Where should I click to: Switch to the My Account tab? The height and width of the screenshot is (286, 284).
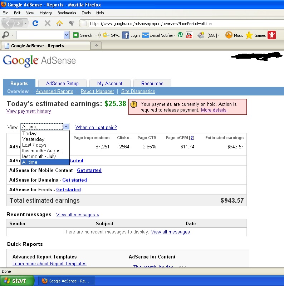click(110, 83)
